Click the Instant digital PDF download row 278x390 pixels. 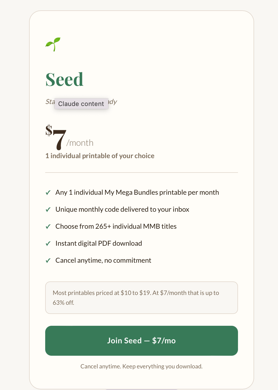[98, 243]
